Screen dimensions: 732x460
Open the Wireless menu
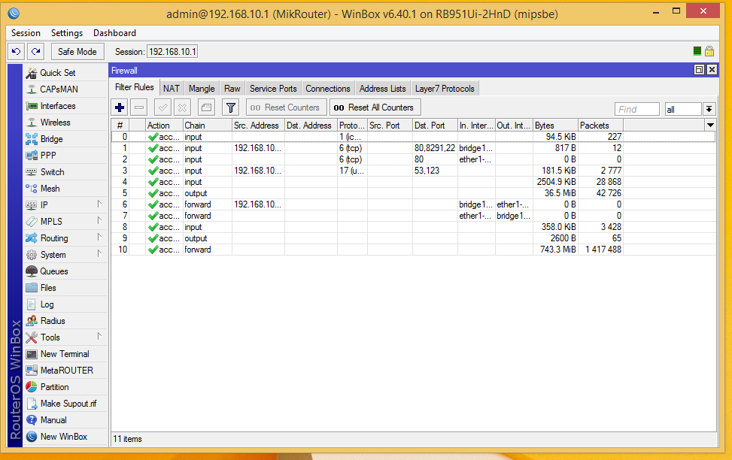[x=65, y=123]
